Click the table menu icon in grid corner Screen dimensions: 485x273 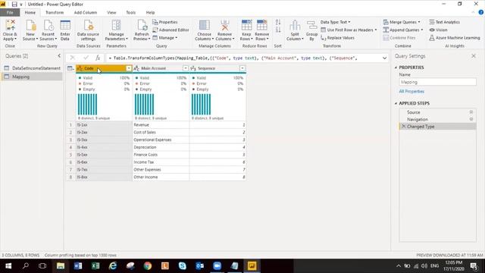click(70, 68)
